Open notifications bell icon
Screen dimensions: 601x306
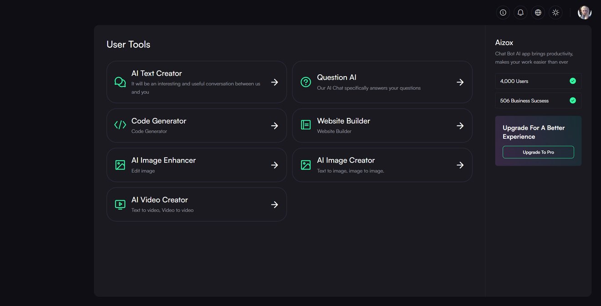(x=520, y=13)
